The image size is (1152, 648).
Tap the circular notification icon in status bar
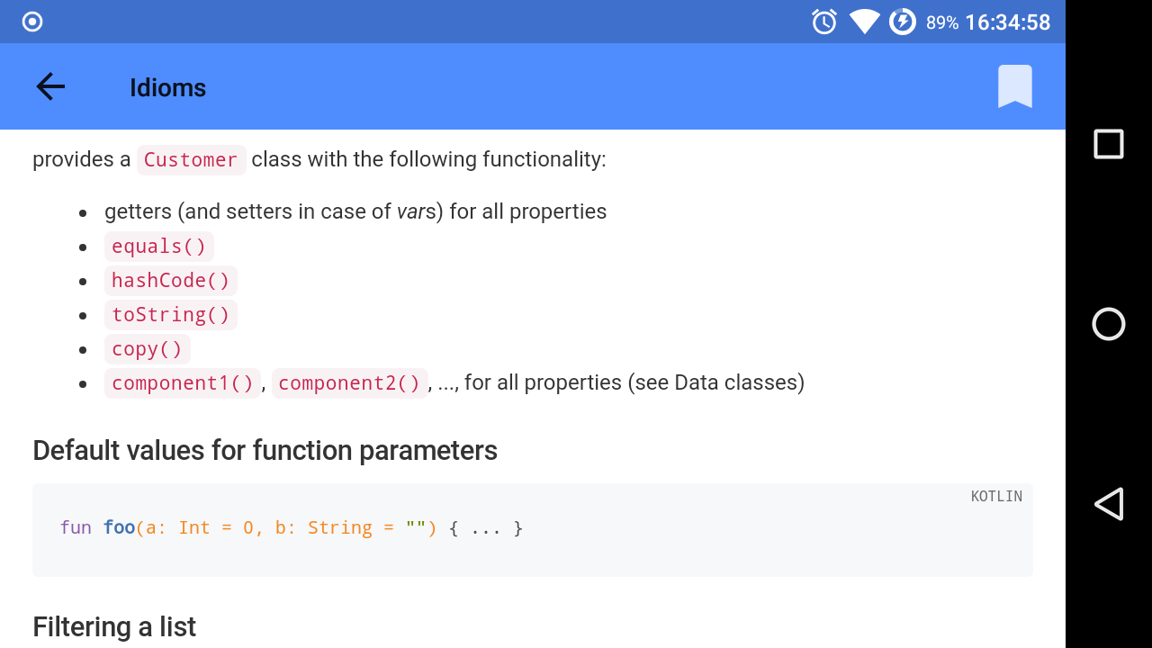point(32,22)
